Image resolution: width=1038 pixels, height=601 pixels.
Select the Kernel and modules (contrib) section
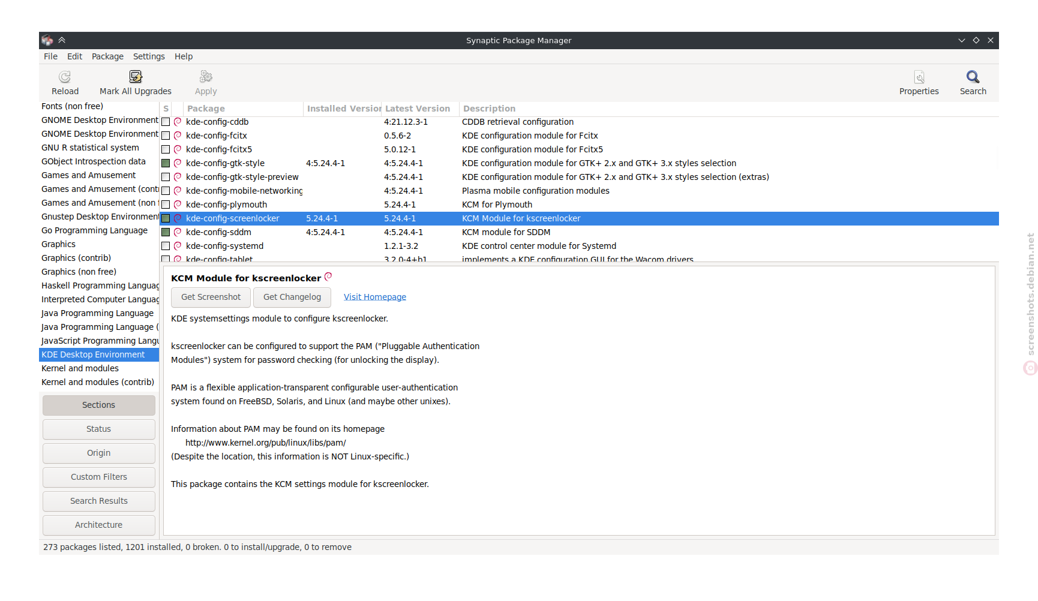click(99, 382)
